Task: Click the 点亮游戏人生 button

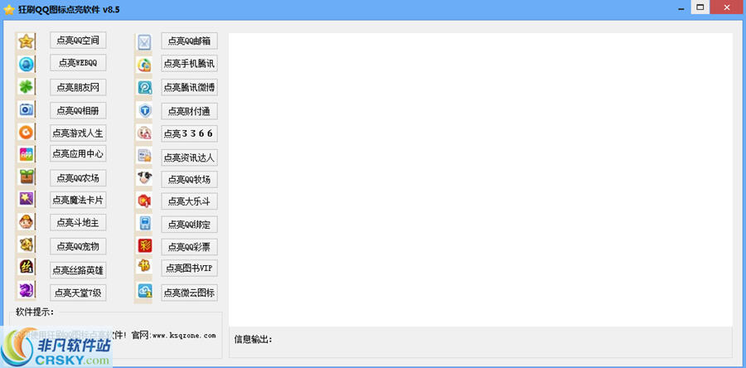Action: coord(78,133)
